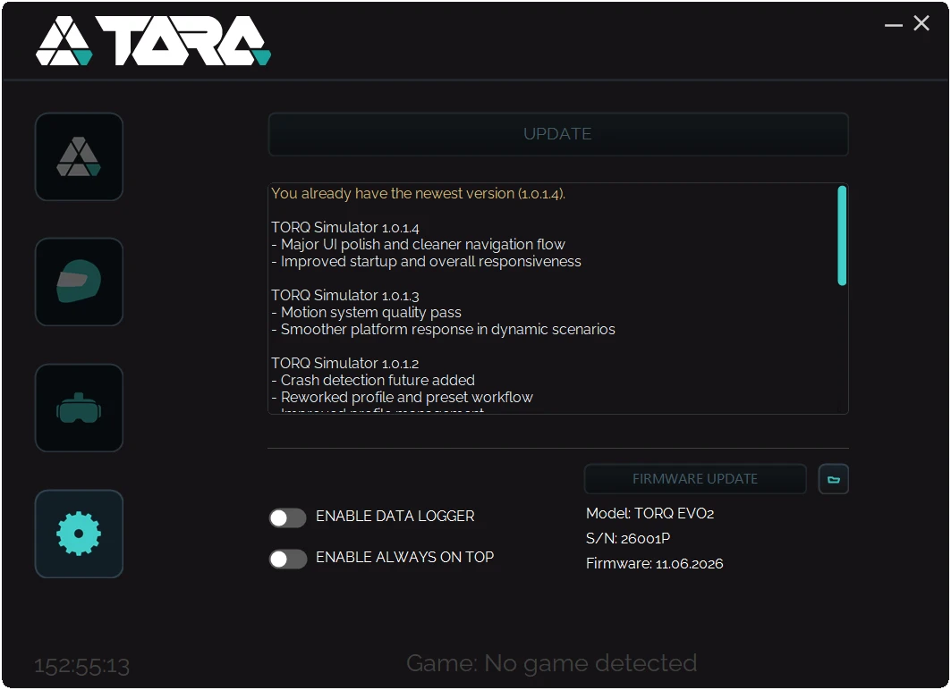Viewport: 951px width, 690px height.
Task: Click the changelog scrollbar thumb
Action: tap(842, 236)
